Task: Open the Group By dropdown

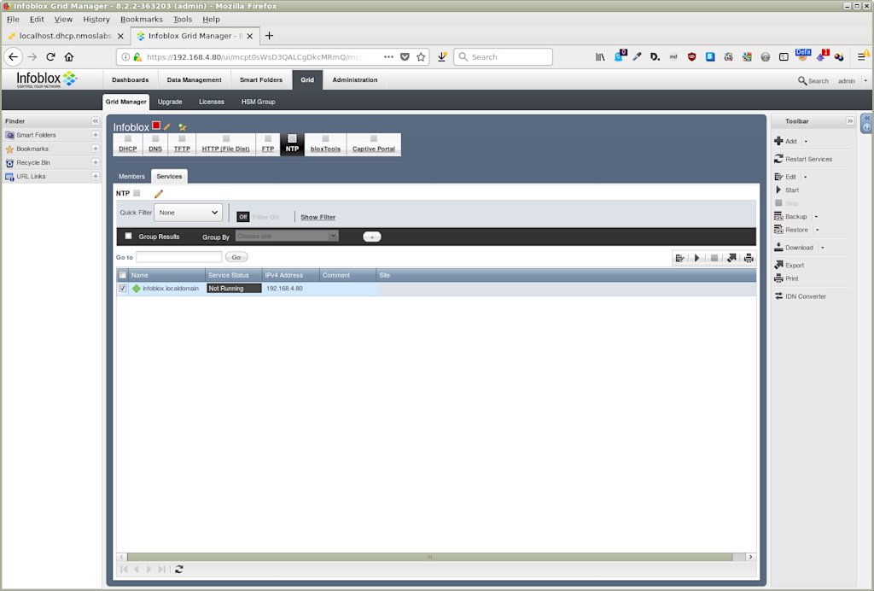Action: coord(287,236)
